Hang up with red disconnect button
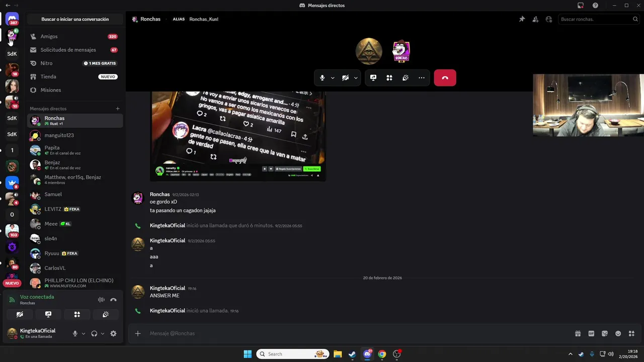 click(445, 78)
